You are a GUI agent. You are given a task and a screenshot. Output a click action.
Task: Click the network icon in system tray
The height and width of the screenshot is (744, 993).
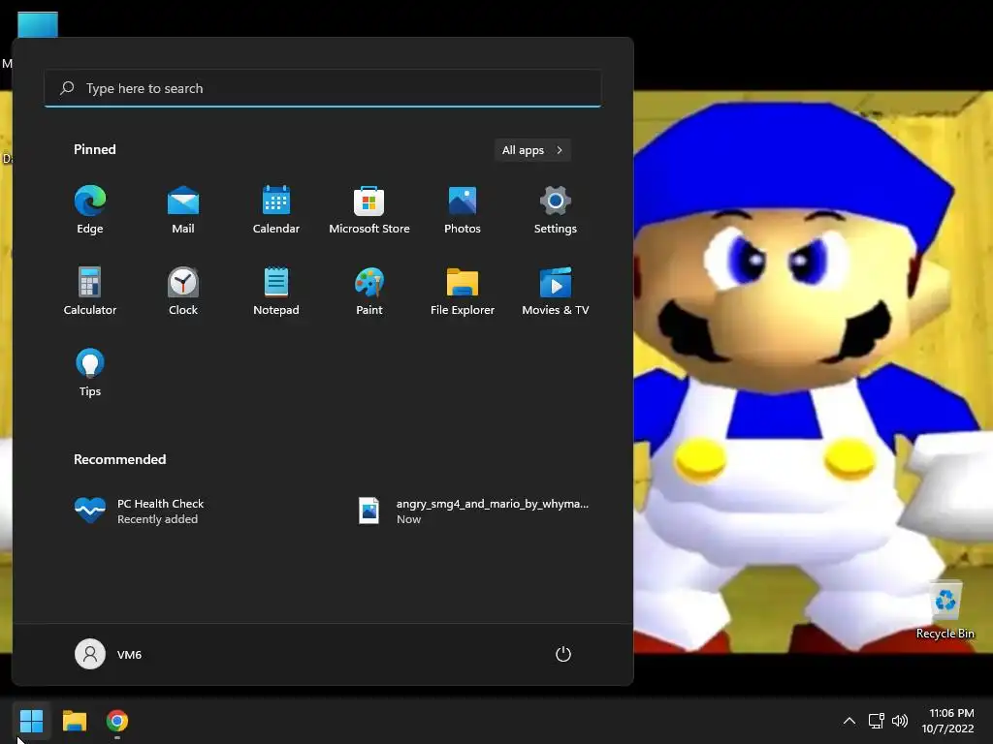[x=877, y=721]
